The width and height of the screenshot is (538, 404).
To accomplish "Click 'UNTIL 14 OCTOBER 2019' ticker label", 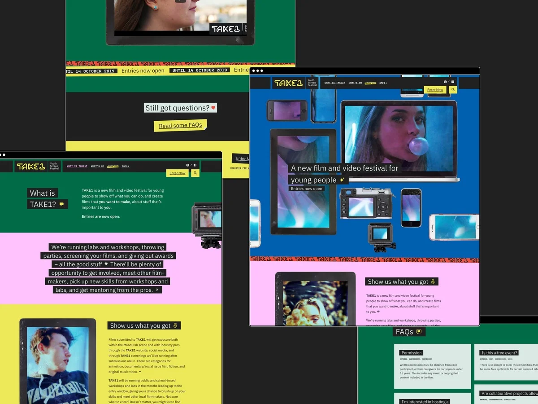I will click(200, 70).
